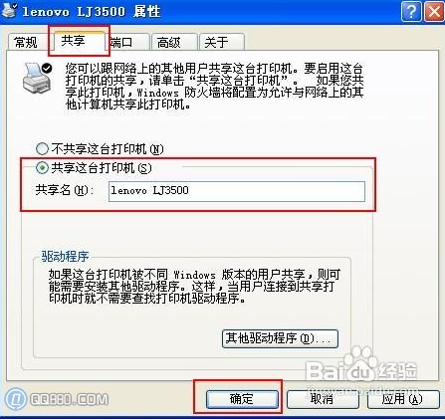The image size is (445, 420).
Task: Click the 应用(A) button
Action: click(403, 399)
